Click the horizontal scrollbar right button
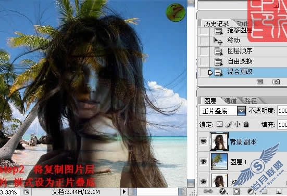This screenshot has width=287, height=196. (182, 192)
